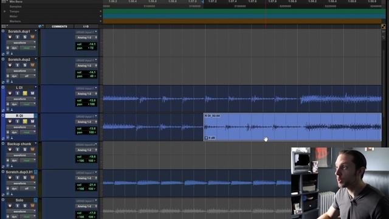Image resolution: width=389 pixels, height=219 pixels.
Task: Open Scratch.dup1 track name options arrow
Action: (36, 31)
